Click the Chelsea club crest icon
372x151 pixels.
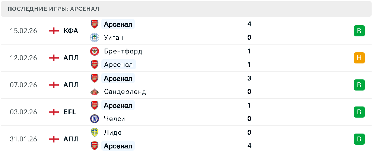(95, 119)
